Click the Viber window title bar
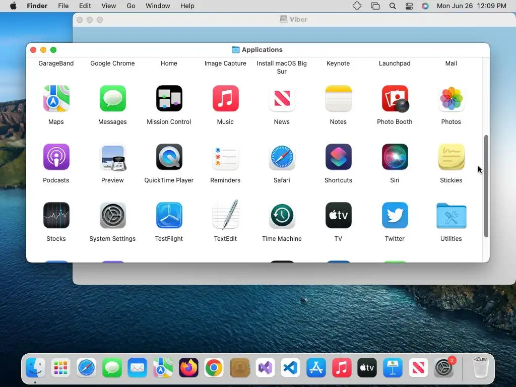The width and height of the screenshot is (516, 387). point(294,20)
